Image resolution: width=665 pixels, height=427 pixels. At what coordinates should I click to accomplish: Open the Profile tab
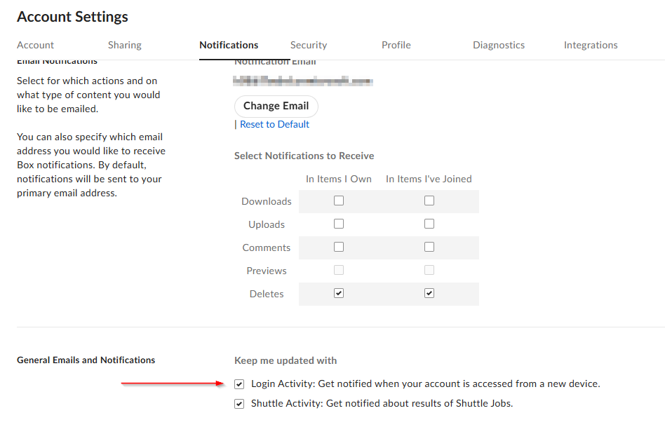396,45
